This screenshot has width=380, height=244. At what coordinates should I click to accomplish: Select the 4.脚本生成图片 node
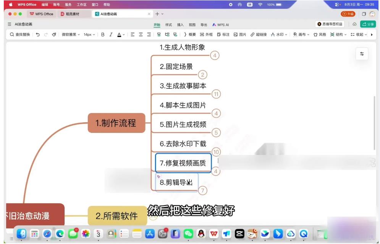click(183, 105)
